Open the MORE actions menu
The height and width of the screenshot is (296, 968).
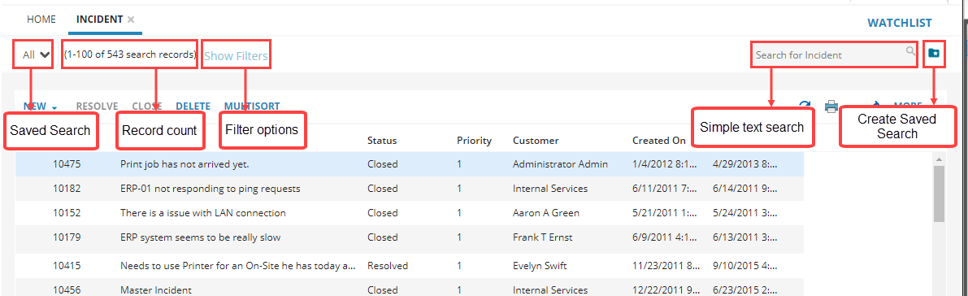tap(908, 106)
